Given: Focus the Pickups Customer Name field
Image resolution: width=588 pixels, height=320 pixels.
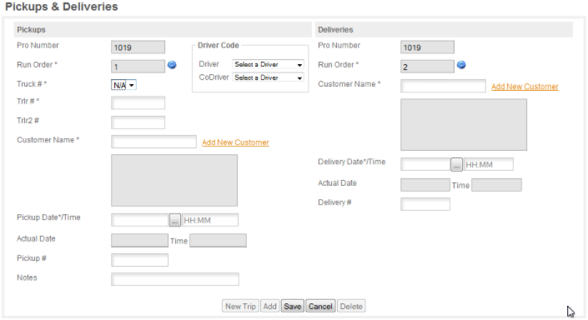Looking at the screenshot, I should (x=153, y=142).
